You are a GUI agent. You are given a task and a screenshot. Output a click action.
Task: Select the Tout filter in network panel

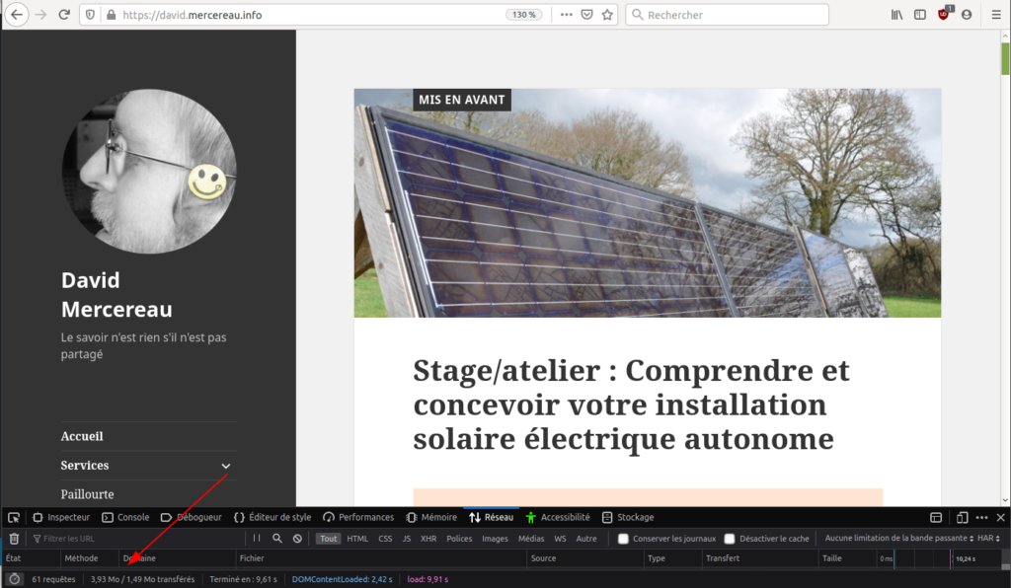[x=328, y=539]
